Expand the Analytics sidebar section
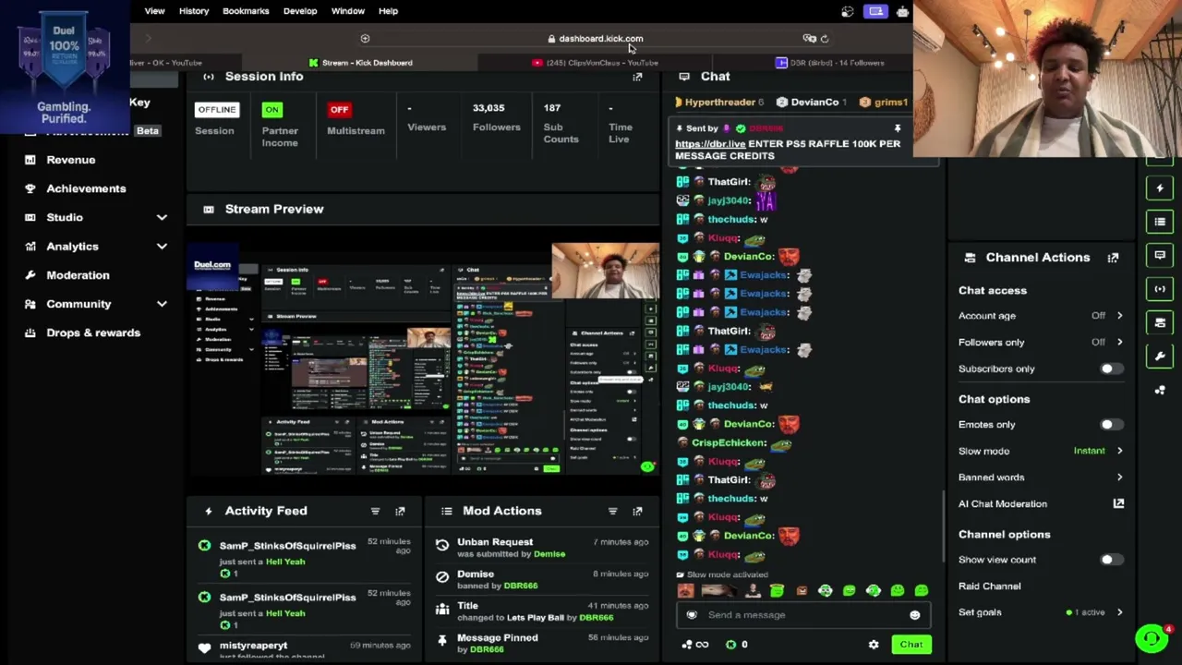This screenshot has width=1182, height=665. point(162,247)
